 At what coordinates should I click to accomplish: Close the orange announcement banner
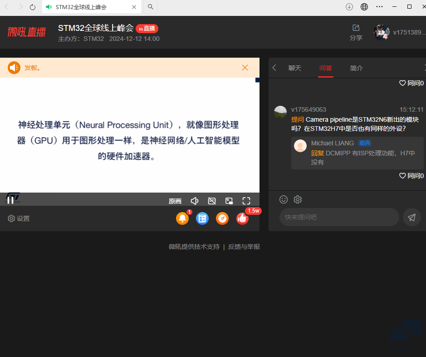point(245,68)
